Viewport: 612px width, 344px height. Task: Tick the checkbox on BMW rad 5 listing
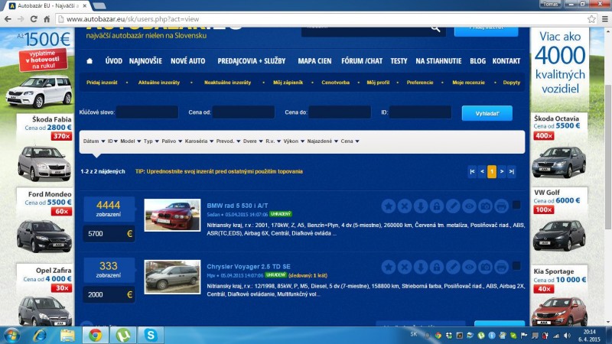pos(516,205)
